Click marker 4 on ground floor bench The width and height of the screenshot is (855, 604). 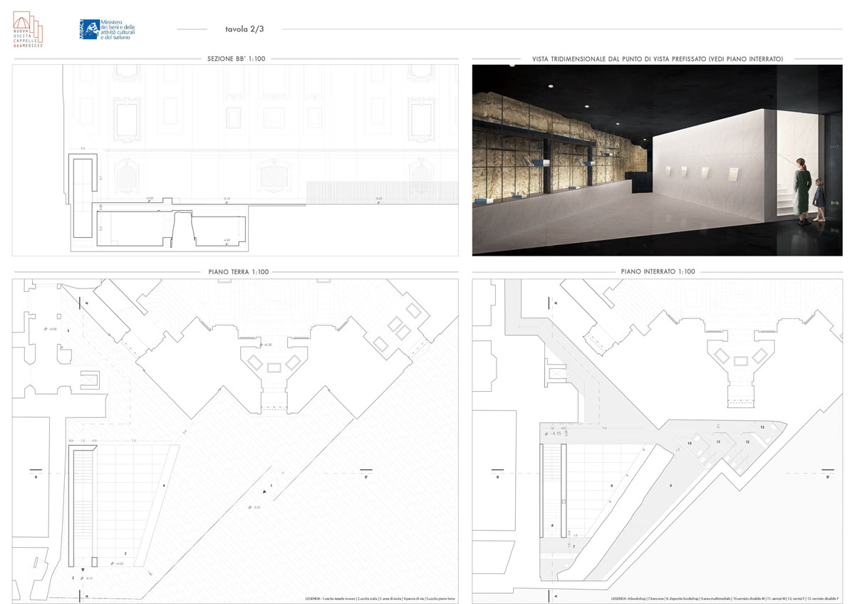[164, 486]
